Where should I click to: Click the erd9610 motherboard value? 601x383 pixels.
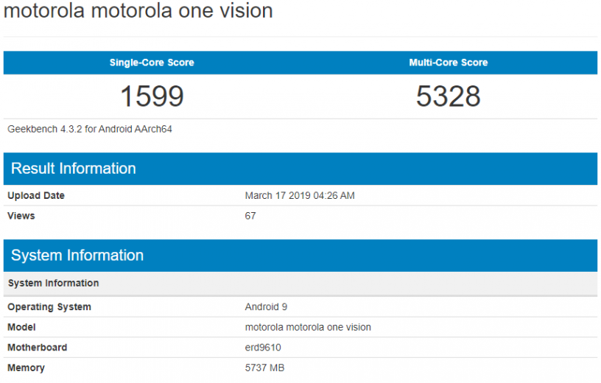pyautogui.click(x=263, y=348)
